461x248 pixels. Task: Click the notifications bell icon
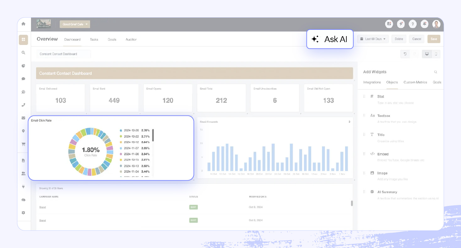(425, 24)
